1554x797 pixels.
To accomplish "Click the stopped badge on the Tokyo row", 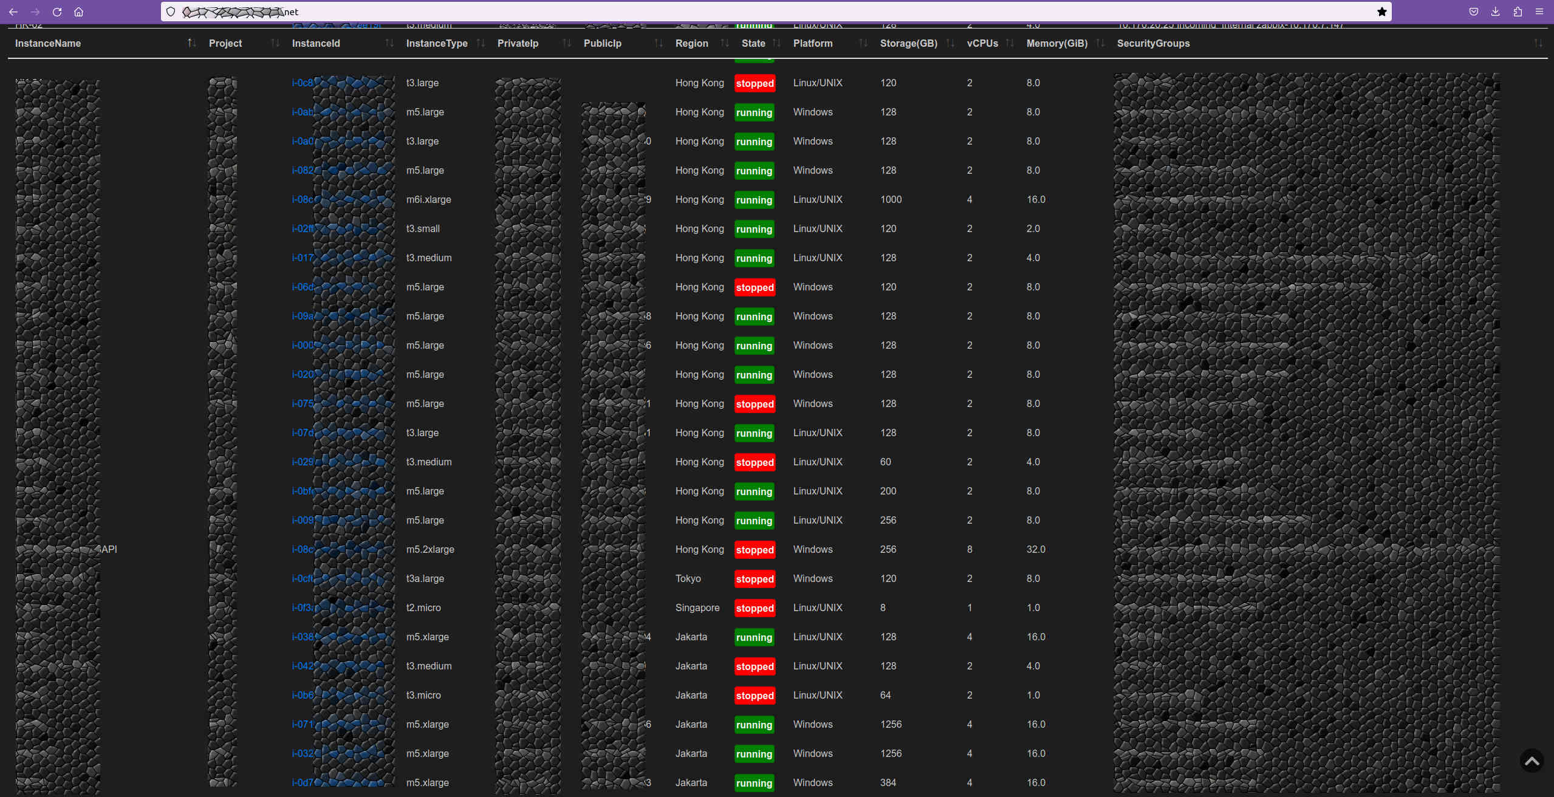I will tap(755, 579).
